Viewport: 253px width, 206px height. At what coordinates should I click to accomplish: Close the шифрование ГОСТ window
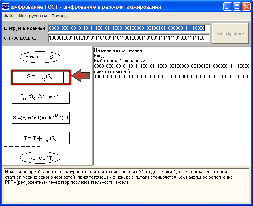(x=246, y=7)
